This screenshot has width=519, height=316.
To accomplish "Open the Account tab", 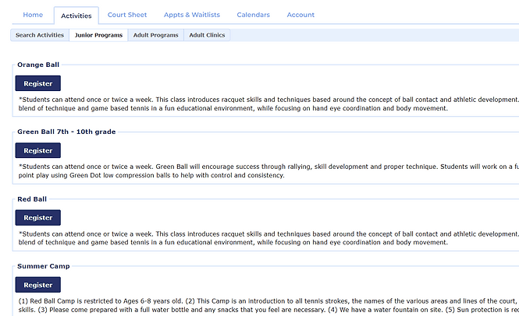I will [x=300, y=15].
